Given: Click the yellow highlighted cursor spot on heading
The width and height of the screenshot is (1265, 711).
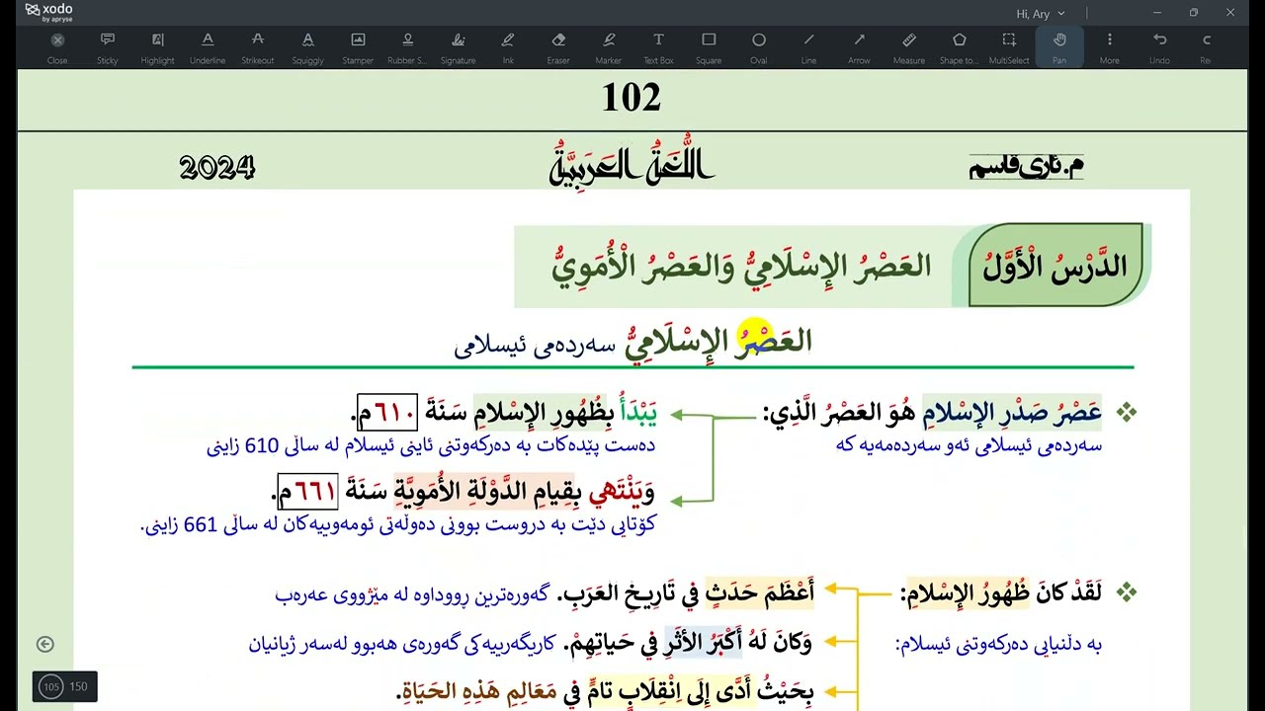Looking at the screenshot, I should [753, 336].
